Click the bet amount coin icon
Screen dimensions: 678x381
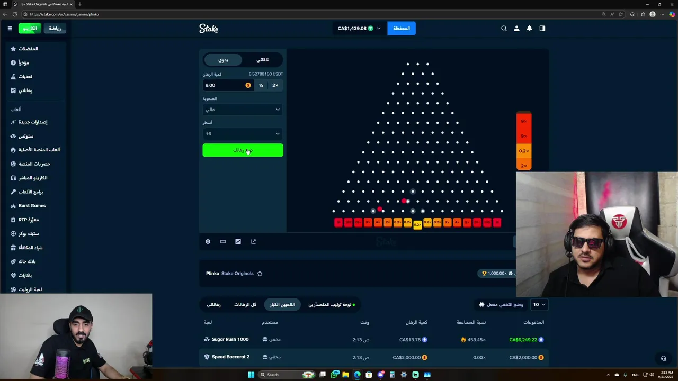(x=248, y=85)
